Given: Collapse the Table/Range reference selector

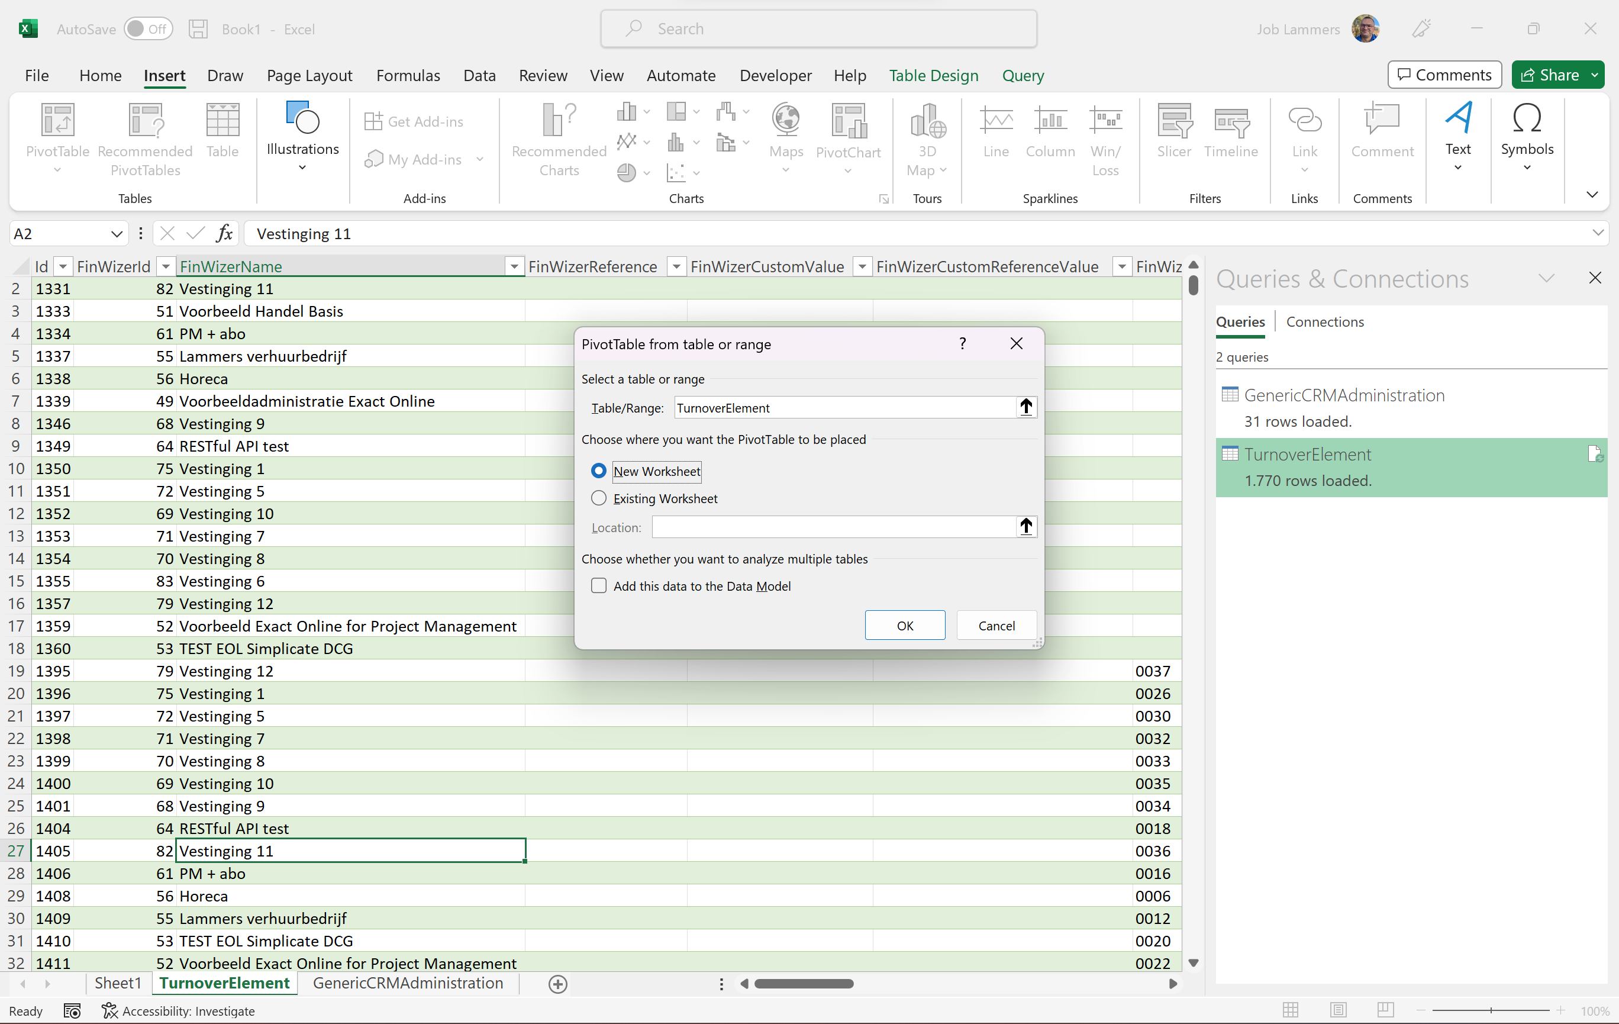Looking at the screenshot, I should [x=1025, y=407].
